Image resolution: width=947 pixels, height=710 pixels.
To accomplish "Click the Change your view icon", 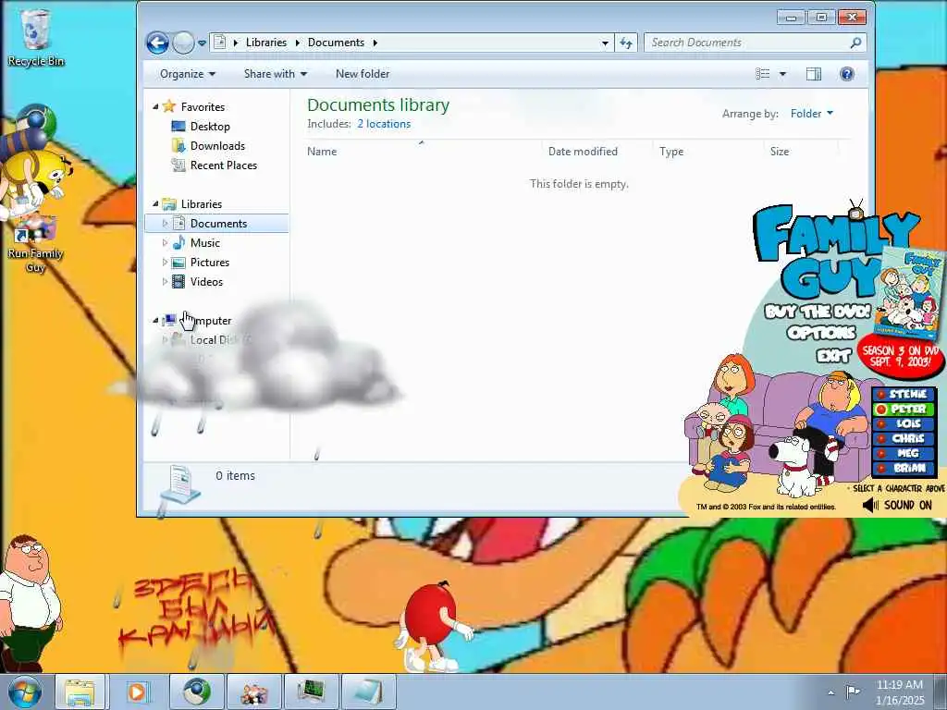I will (x=763, y=74).
